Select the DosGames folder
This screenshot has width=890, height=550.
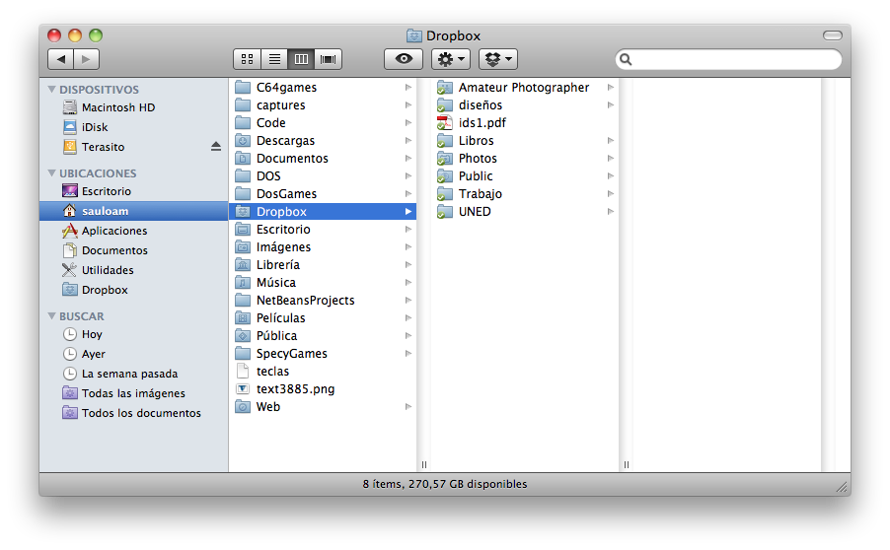pyautogui.click(x=323, y=194)
